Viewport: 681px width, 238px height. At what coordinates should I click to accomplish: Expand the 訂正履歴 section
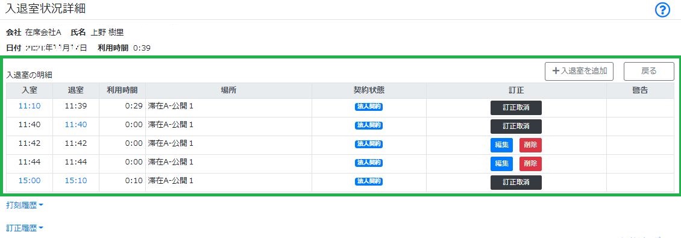(x=25, y=228)
